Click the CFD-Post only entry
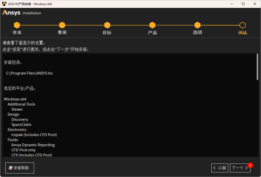Screen dimensions: 261x177 point(23,150)
